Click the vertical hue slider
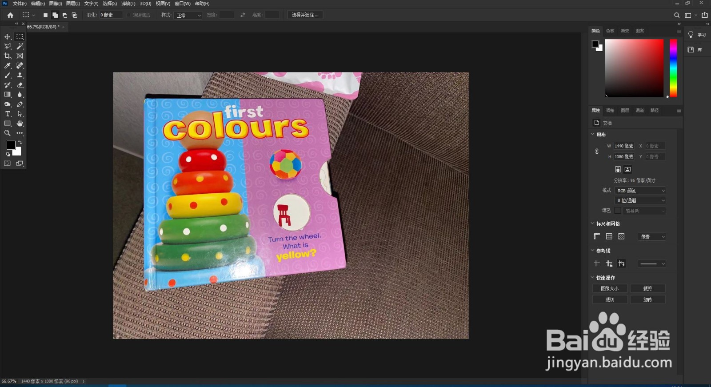The image size is (711, 387). [x=673, y=68]
